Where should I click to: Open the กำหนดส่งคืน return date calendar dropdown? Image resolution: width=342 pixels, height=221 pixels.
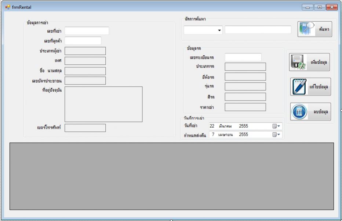[276, 134]
